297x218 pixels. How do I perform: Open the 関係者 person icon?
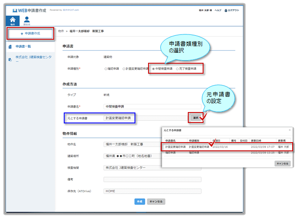(27, 20)
